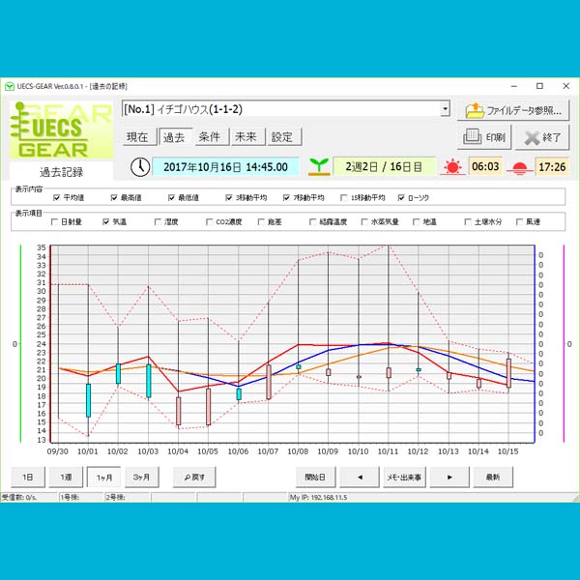Image resolution: width=580 pixels, height=580 pixels.
Task: Click the red sunrise icon
Action: click(x=451, y=166)
